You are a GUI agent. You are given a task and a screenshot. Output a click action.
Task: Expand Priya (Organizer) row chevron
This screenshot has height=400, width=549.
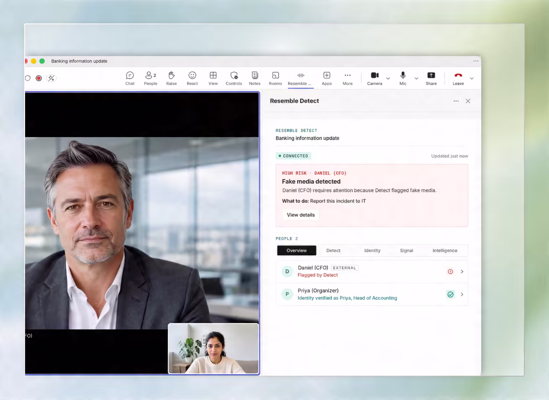(x=462, y=295)
